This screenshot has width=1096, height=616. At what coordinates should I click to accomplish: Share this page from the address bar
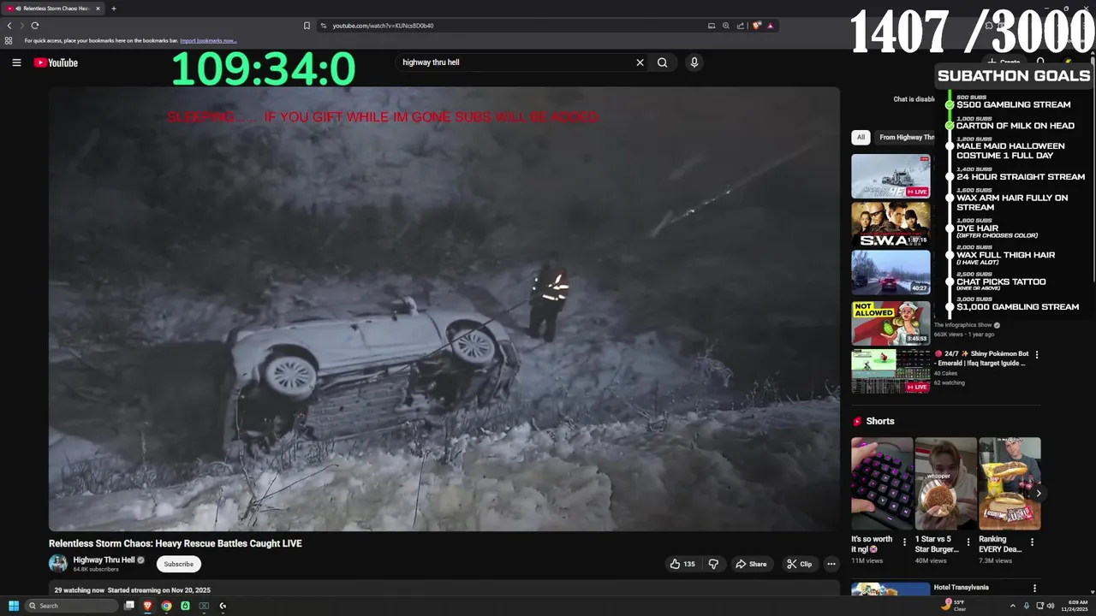point(741,26)
